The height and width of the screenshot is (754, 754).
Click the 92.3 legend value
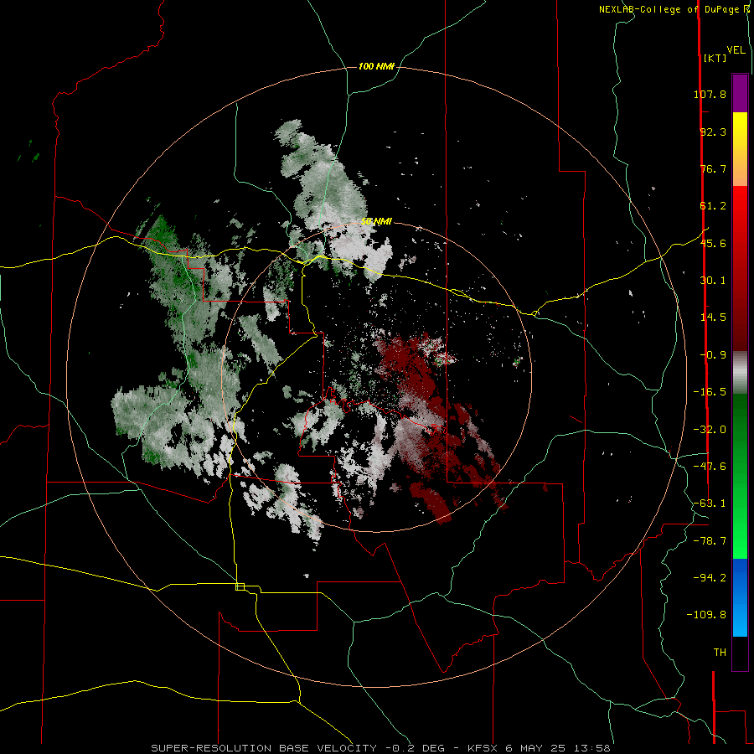tap(713, 132)
